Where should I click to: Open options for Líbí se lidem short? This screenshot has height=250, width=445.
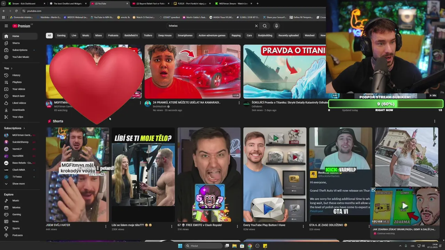[x=171, y=226]
